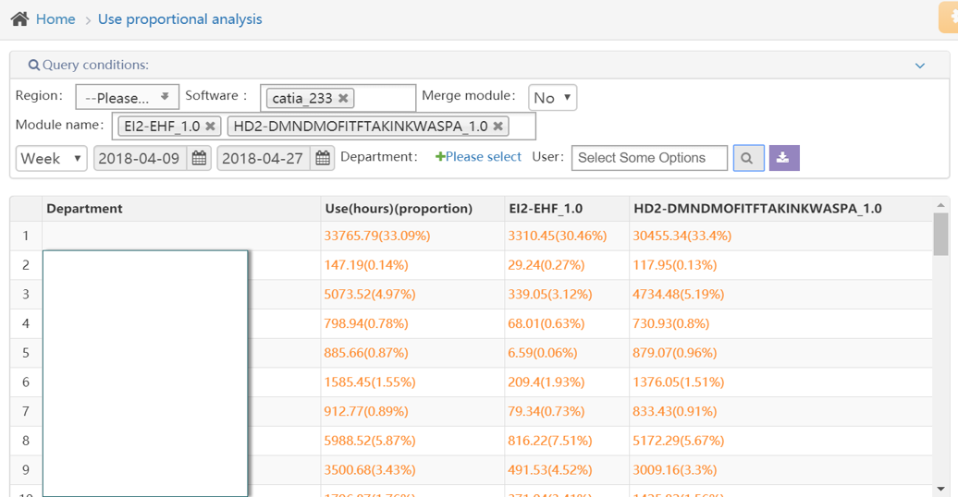
Task: Click the end date field 2018-04-27
Action: tap(264, 159)
